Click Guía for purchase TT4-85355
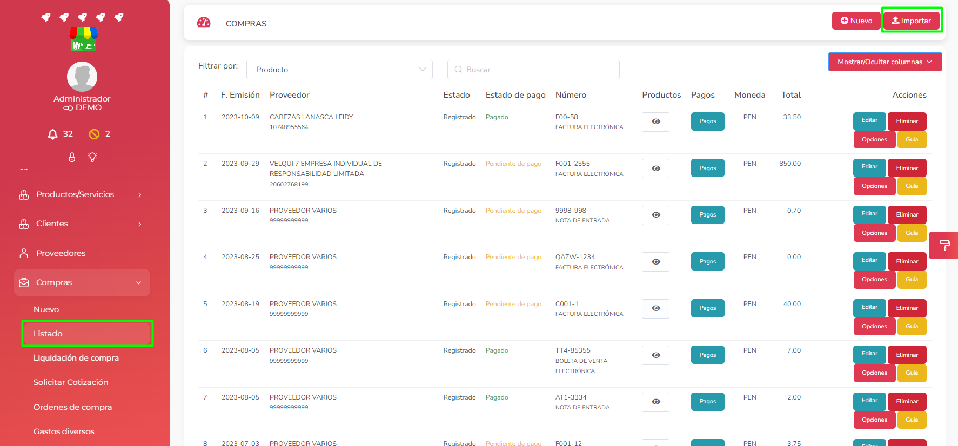 click(912, 373)
